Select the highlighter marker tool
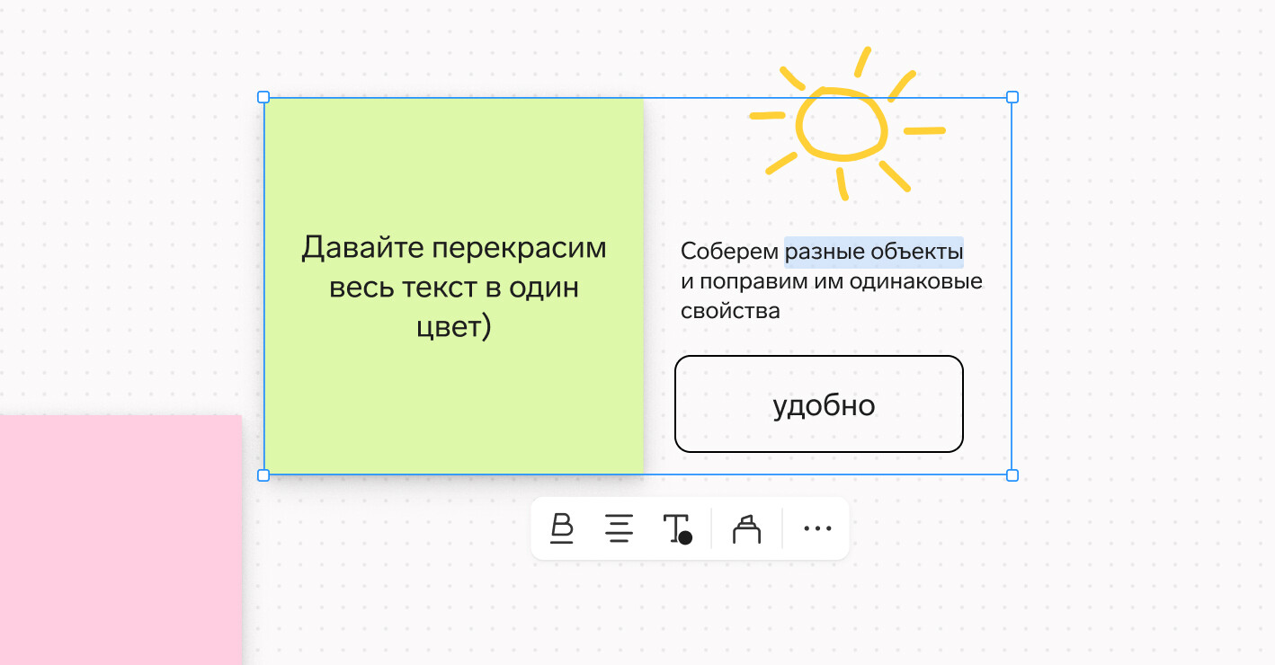This screenshot has width=1275, height=665. (746, 528)
